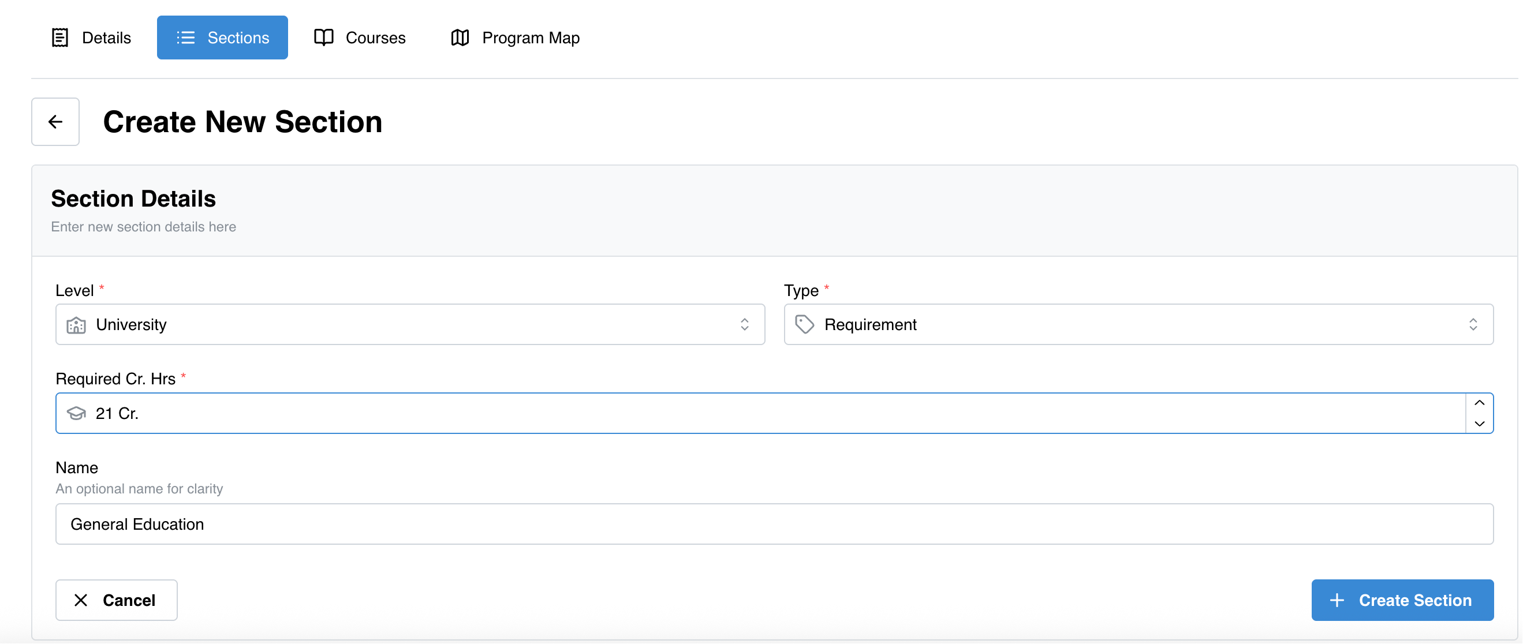Open the Type dropdown showing Requirement
The height and width of the screenshot is (644, 1523).
click(x=1138, y=325)
